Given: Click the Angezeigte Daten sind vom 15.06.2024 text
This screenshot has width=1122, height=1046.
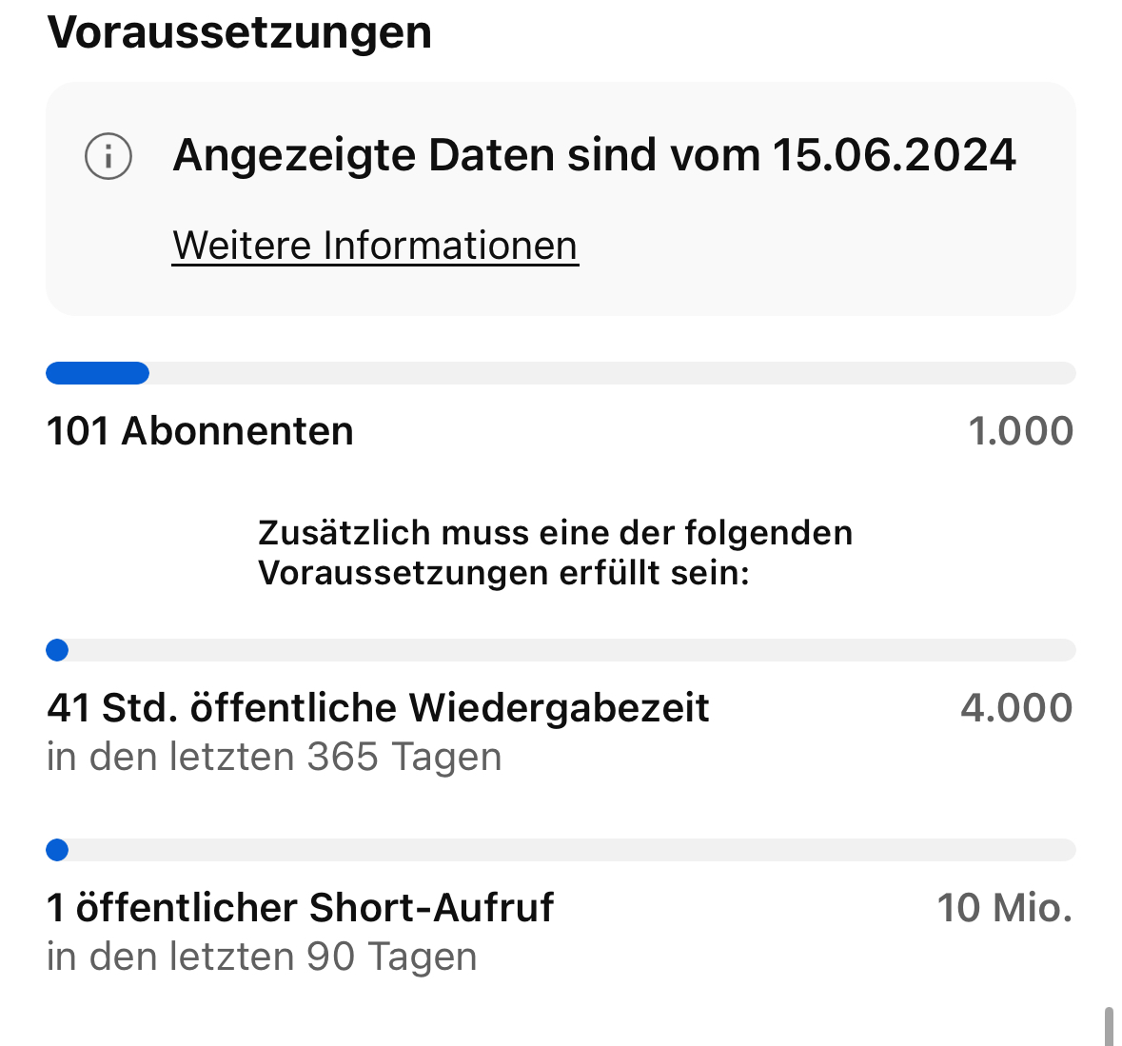Looking at the screenshot, I should pos(594,155).
